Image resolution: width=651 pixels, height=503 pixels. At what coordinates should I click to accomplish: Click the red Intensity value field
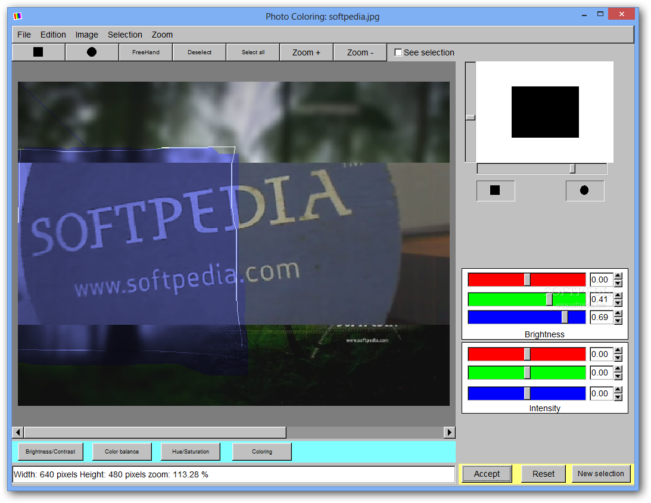(x=602, y=354)
